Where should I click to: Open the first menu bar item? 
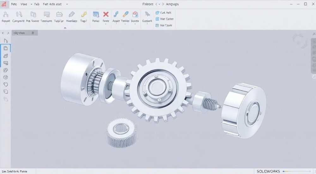point(14,4)
